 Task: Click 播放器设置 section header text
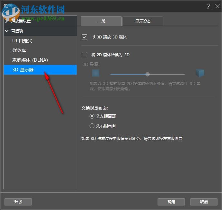point(21,21)
